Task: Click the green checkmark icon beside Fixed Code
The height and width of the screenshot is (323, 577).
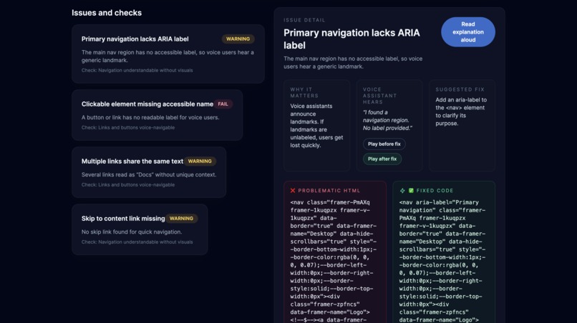Action: [411, 190]
